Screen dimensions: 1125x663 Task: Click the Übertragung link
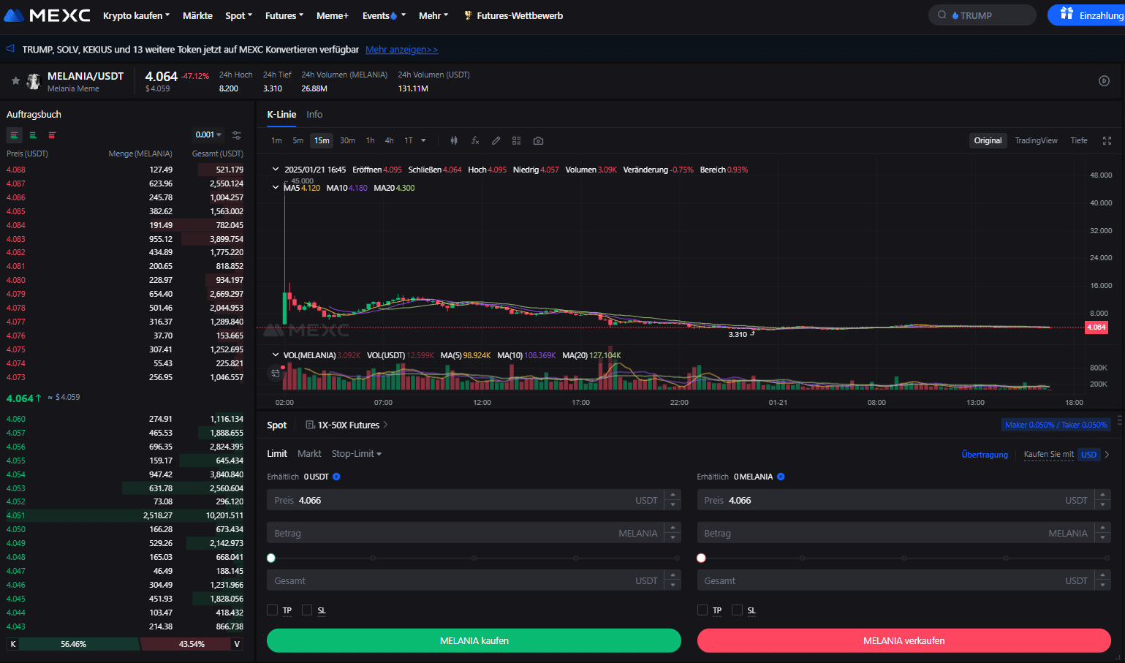pos(985,454)
